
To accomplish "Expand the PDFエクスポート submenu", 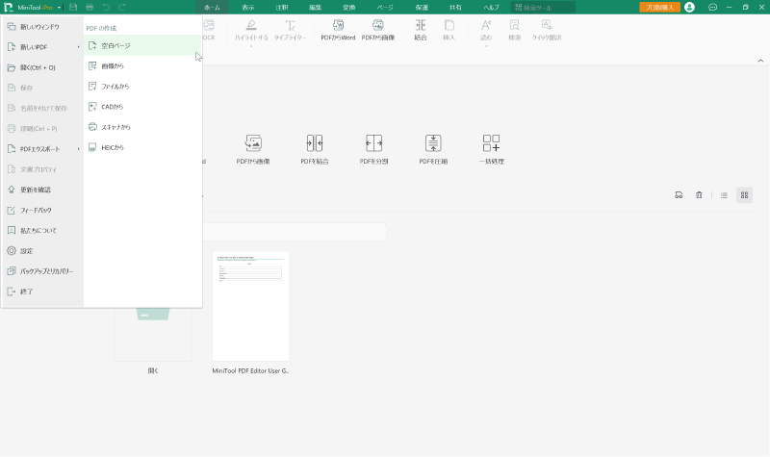I will (43, 149).
